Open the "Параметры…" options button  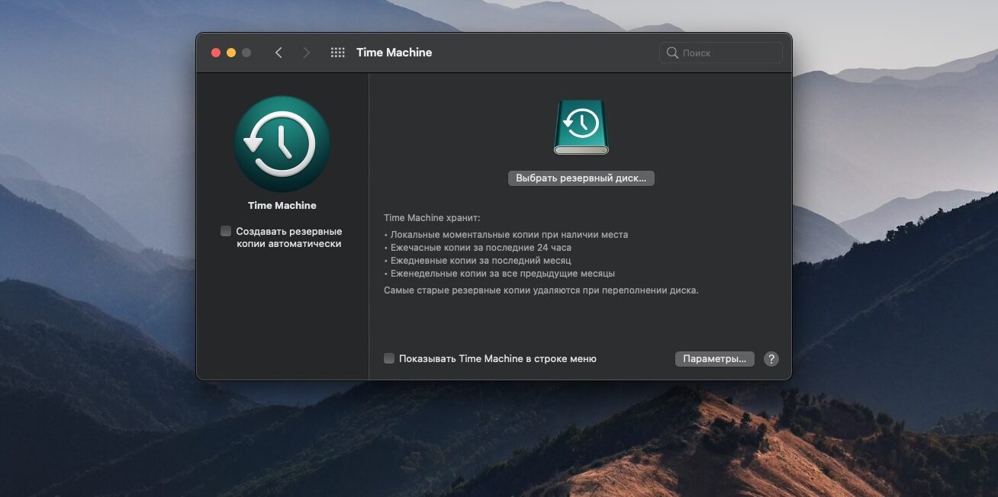point(714,359)
